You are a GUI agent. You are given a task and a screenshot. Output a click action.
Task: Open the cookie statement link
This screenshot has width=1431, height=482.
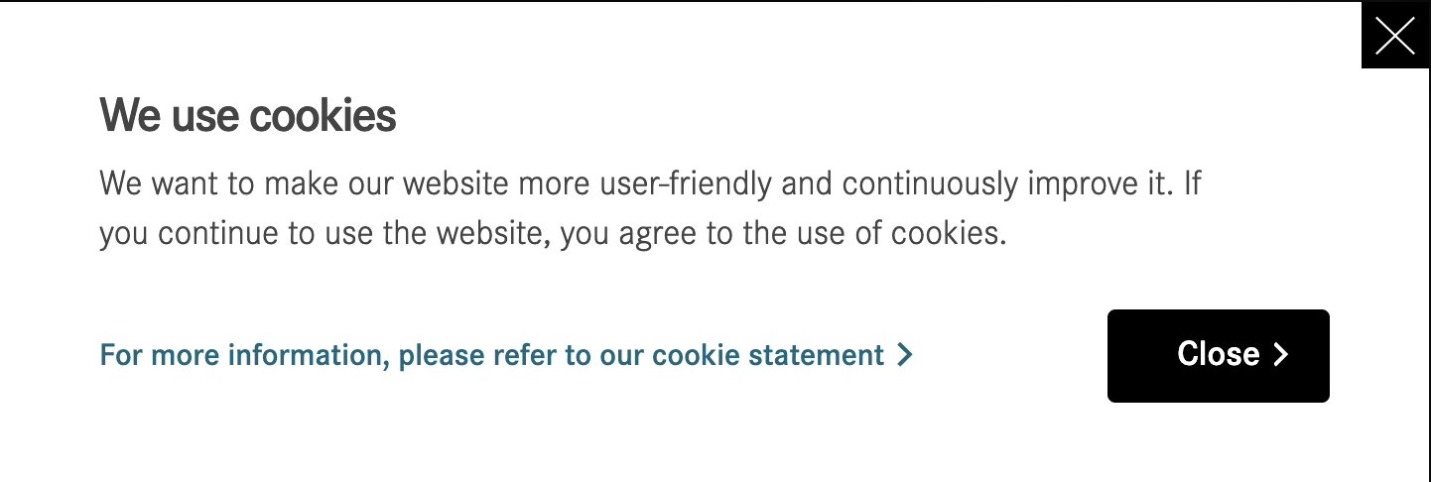pyautogui.click(x=506, y=355)
